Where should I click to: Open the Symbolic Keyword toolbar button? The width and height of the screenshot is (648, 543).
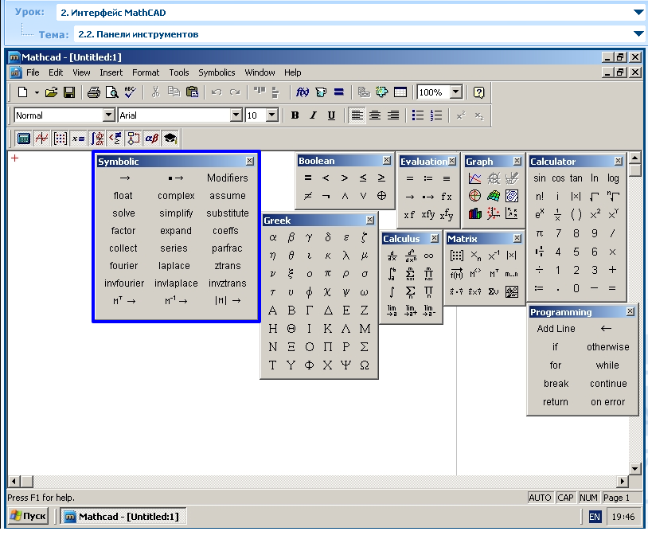click(170, 139)
